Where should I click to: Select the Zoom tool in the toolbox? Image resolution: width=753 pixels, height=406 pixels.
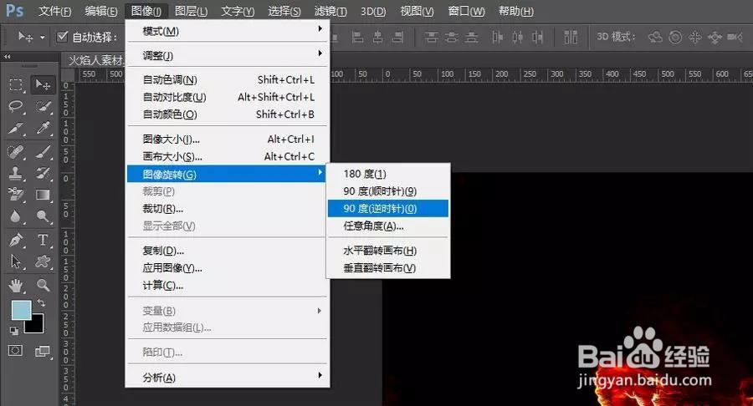(43, 285)
